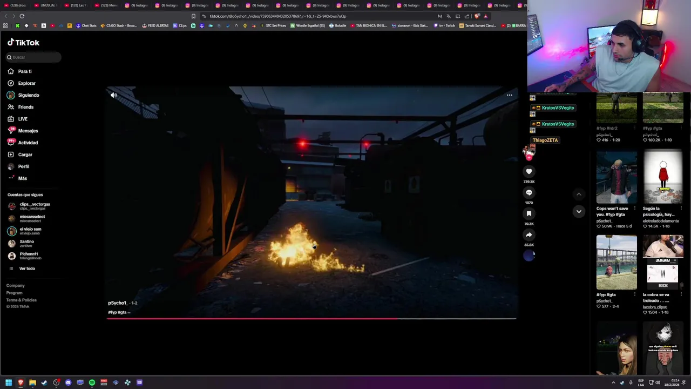The height and width of the screenshot is (389, 691).
Task: Open options for Según la psicología video
Action: [x=681, y=209]
